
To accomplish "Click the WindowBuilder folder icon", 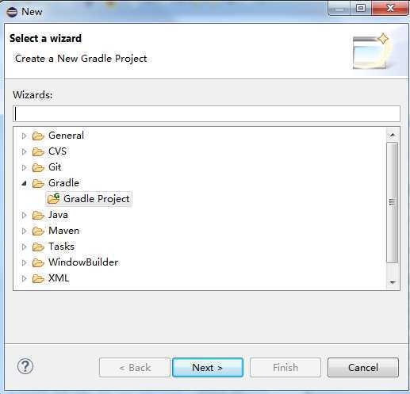I will (38, 262).
